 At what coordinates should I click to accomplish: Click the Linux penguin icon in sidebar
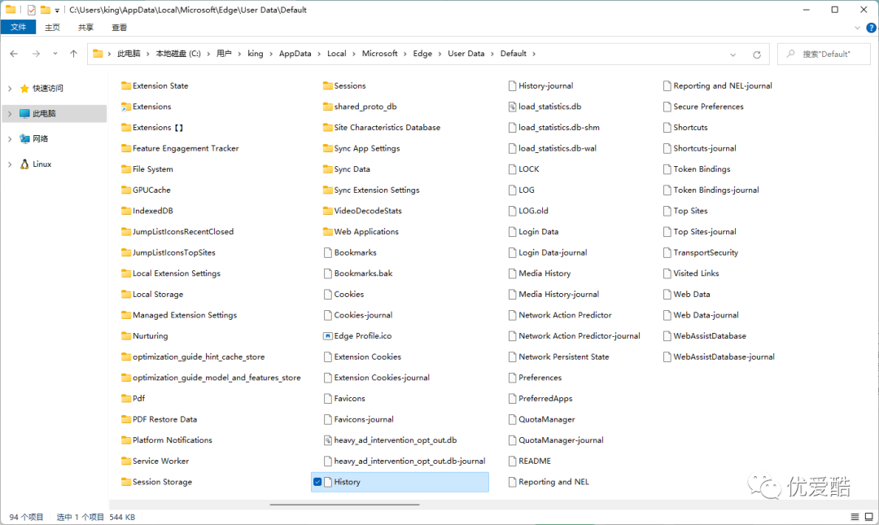pyautogui.click(x=24, y=164)
